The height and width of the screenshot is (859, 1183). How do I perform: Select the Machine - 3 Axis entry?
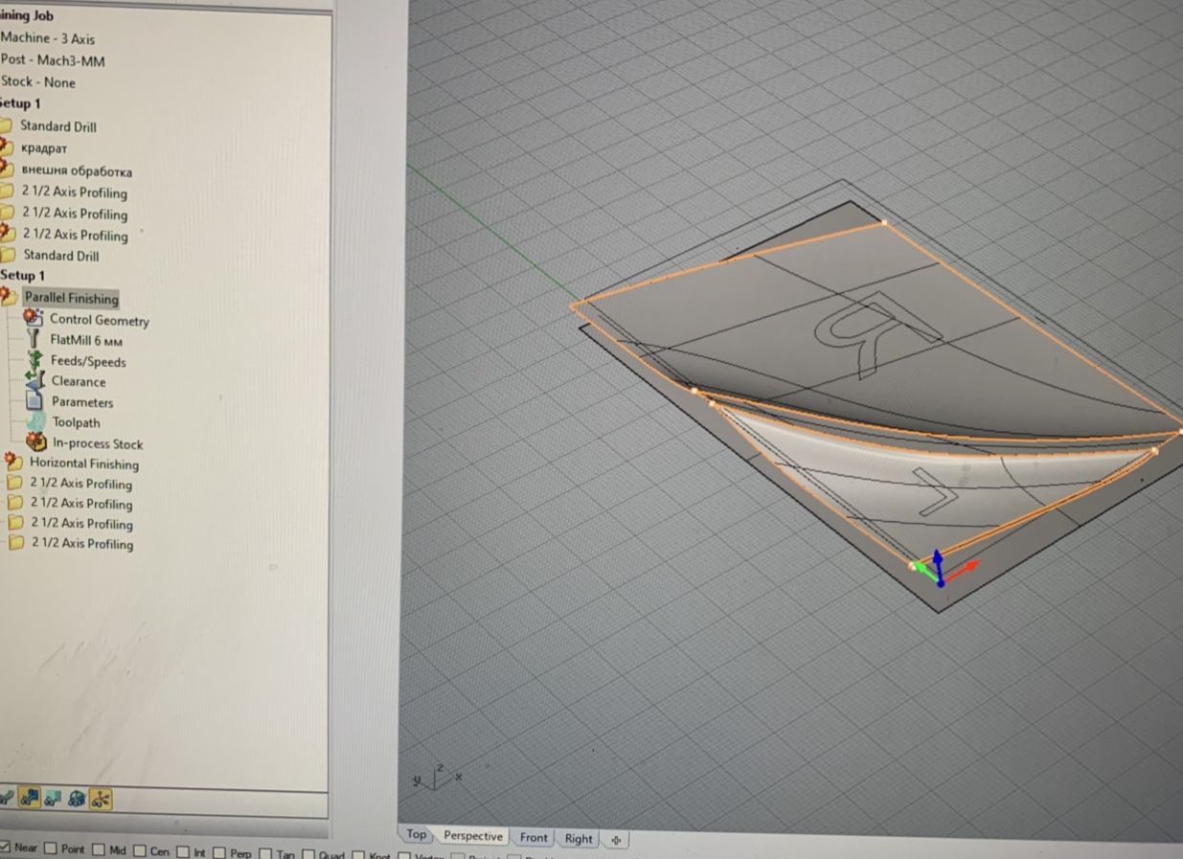pos(47,38)
